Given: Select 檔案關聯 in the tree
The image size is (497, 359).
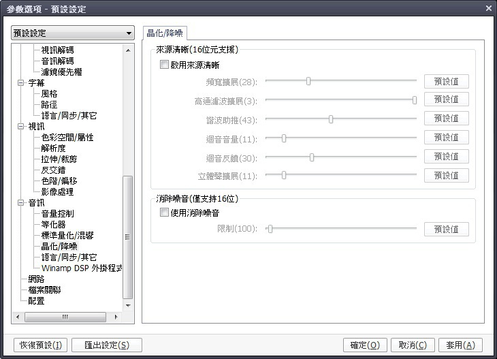Looking at the screenshot, I should (x=44, y=290).
